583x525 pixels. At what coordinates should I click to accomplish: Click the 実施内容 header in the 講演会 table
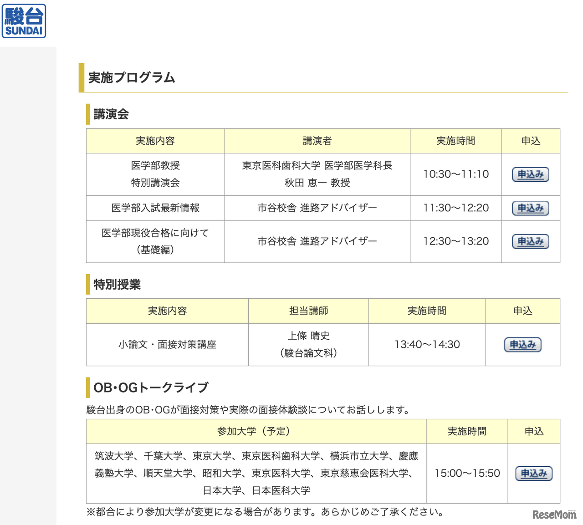pos(155,141)
